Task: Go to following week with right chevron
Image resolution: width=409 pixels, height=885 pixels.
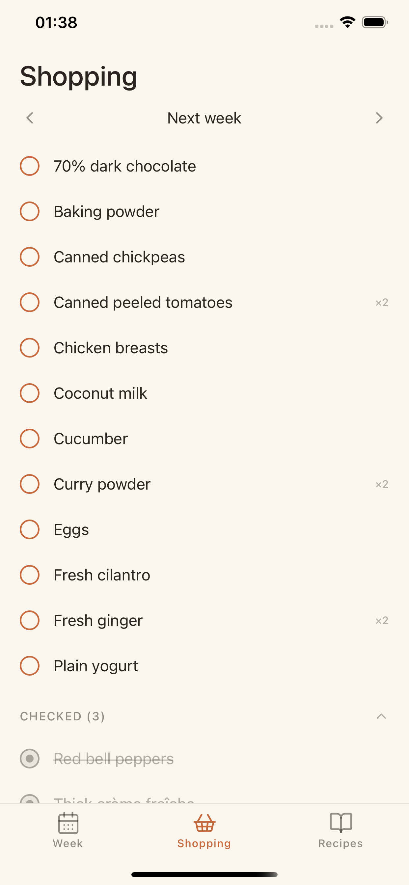Action: point(379,118)
